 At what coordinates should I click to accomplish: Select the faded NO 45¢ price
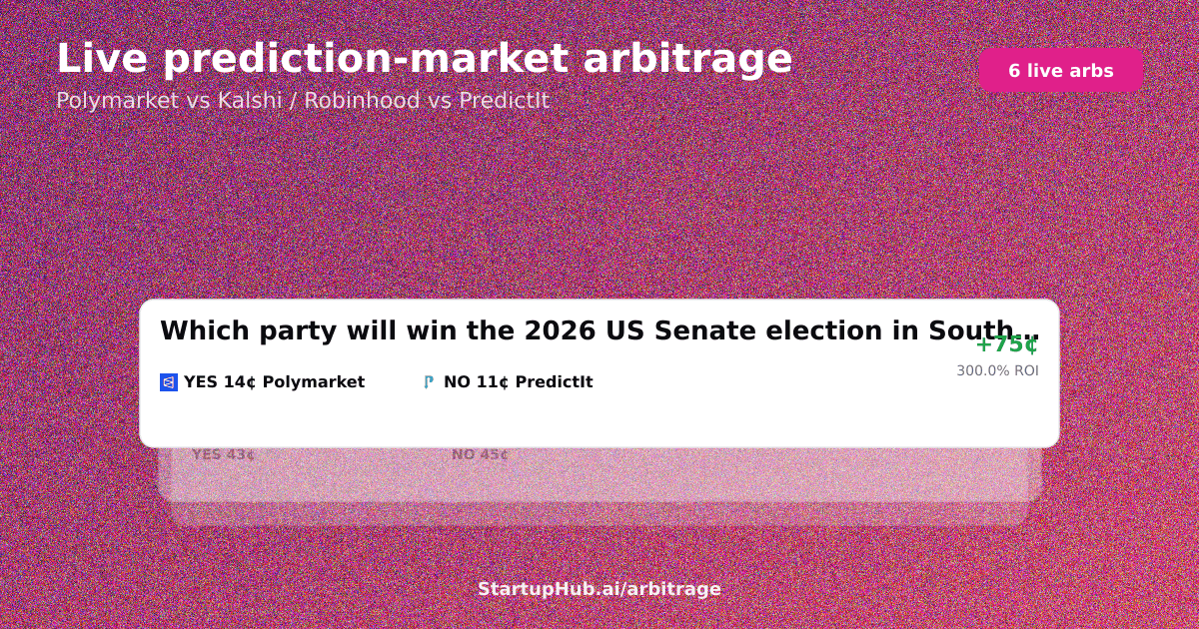480,455
